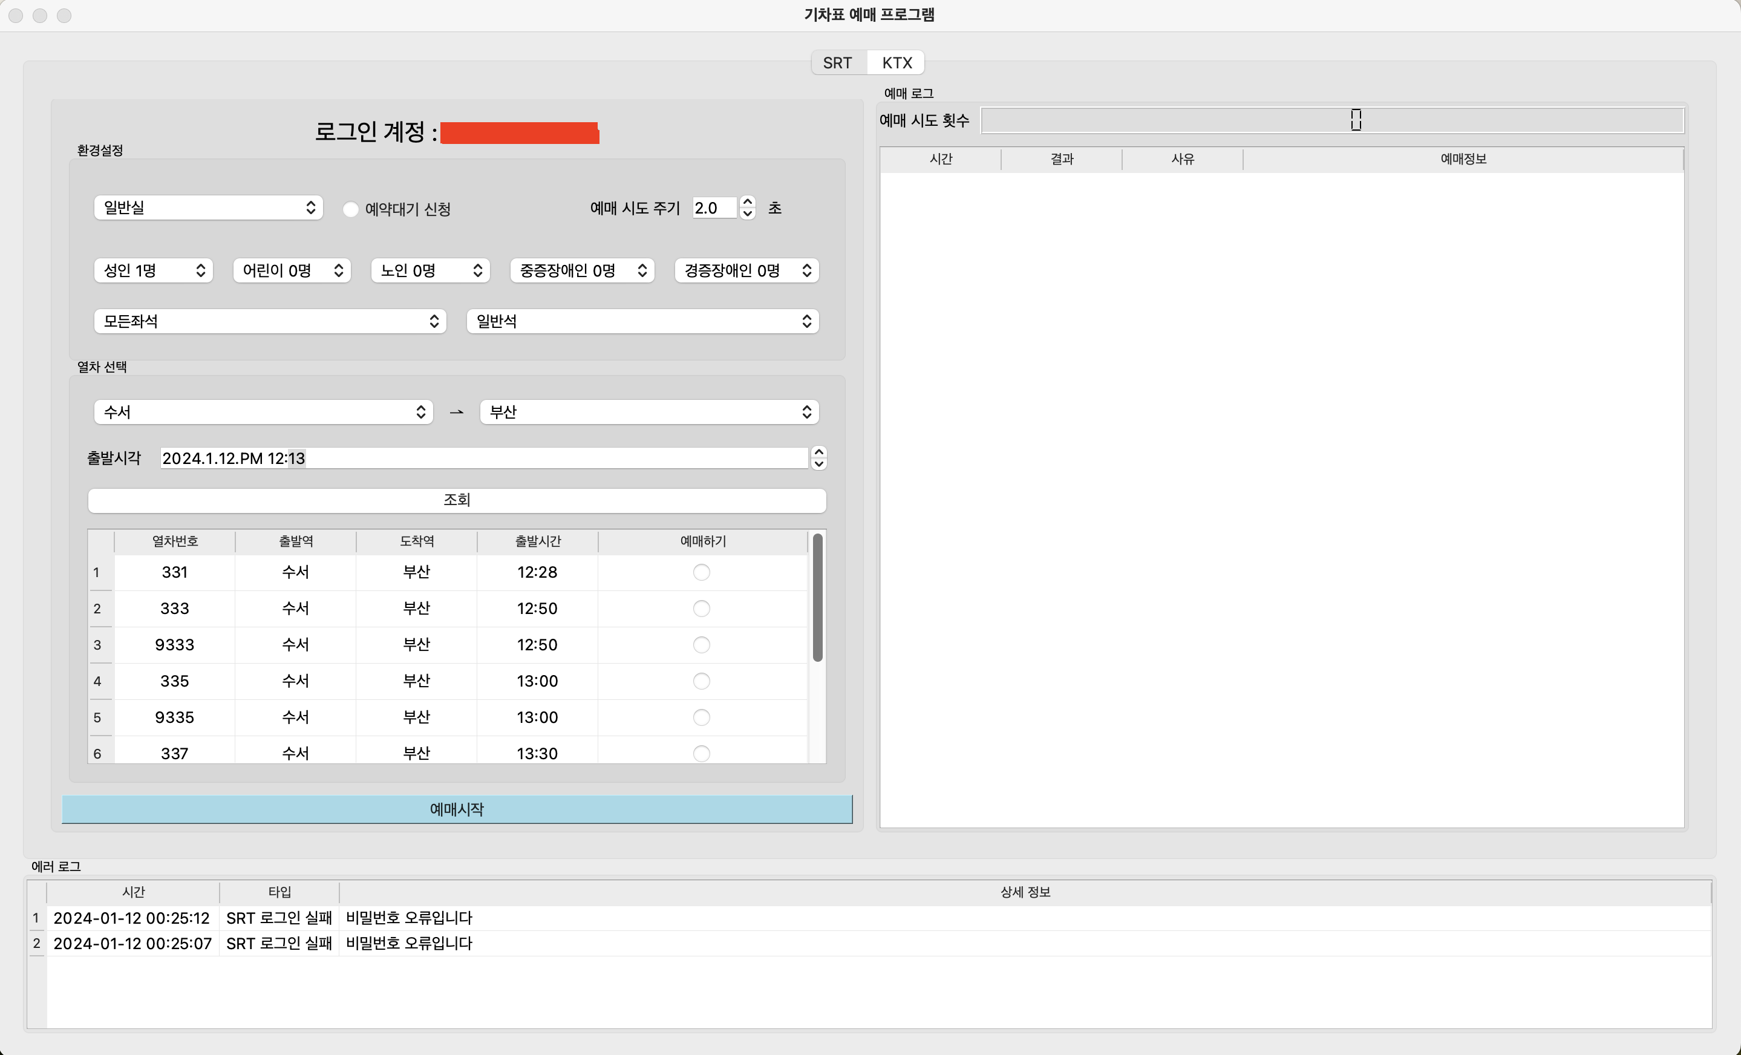Expand the 부산 arrival station dropdown
Screen dimensions: 1741x1055
coord(648,412)
